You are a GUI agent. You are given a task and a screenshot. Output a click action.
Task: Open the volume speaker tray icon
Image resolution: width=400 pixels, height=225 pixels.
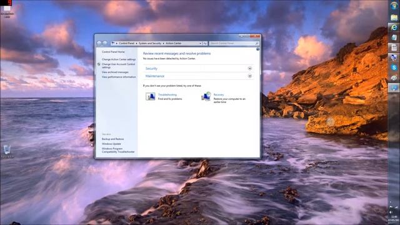point(391,212)
